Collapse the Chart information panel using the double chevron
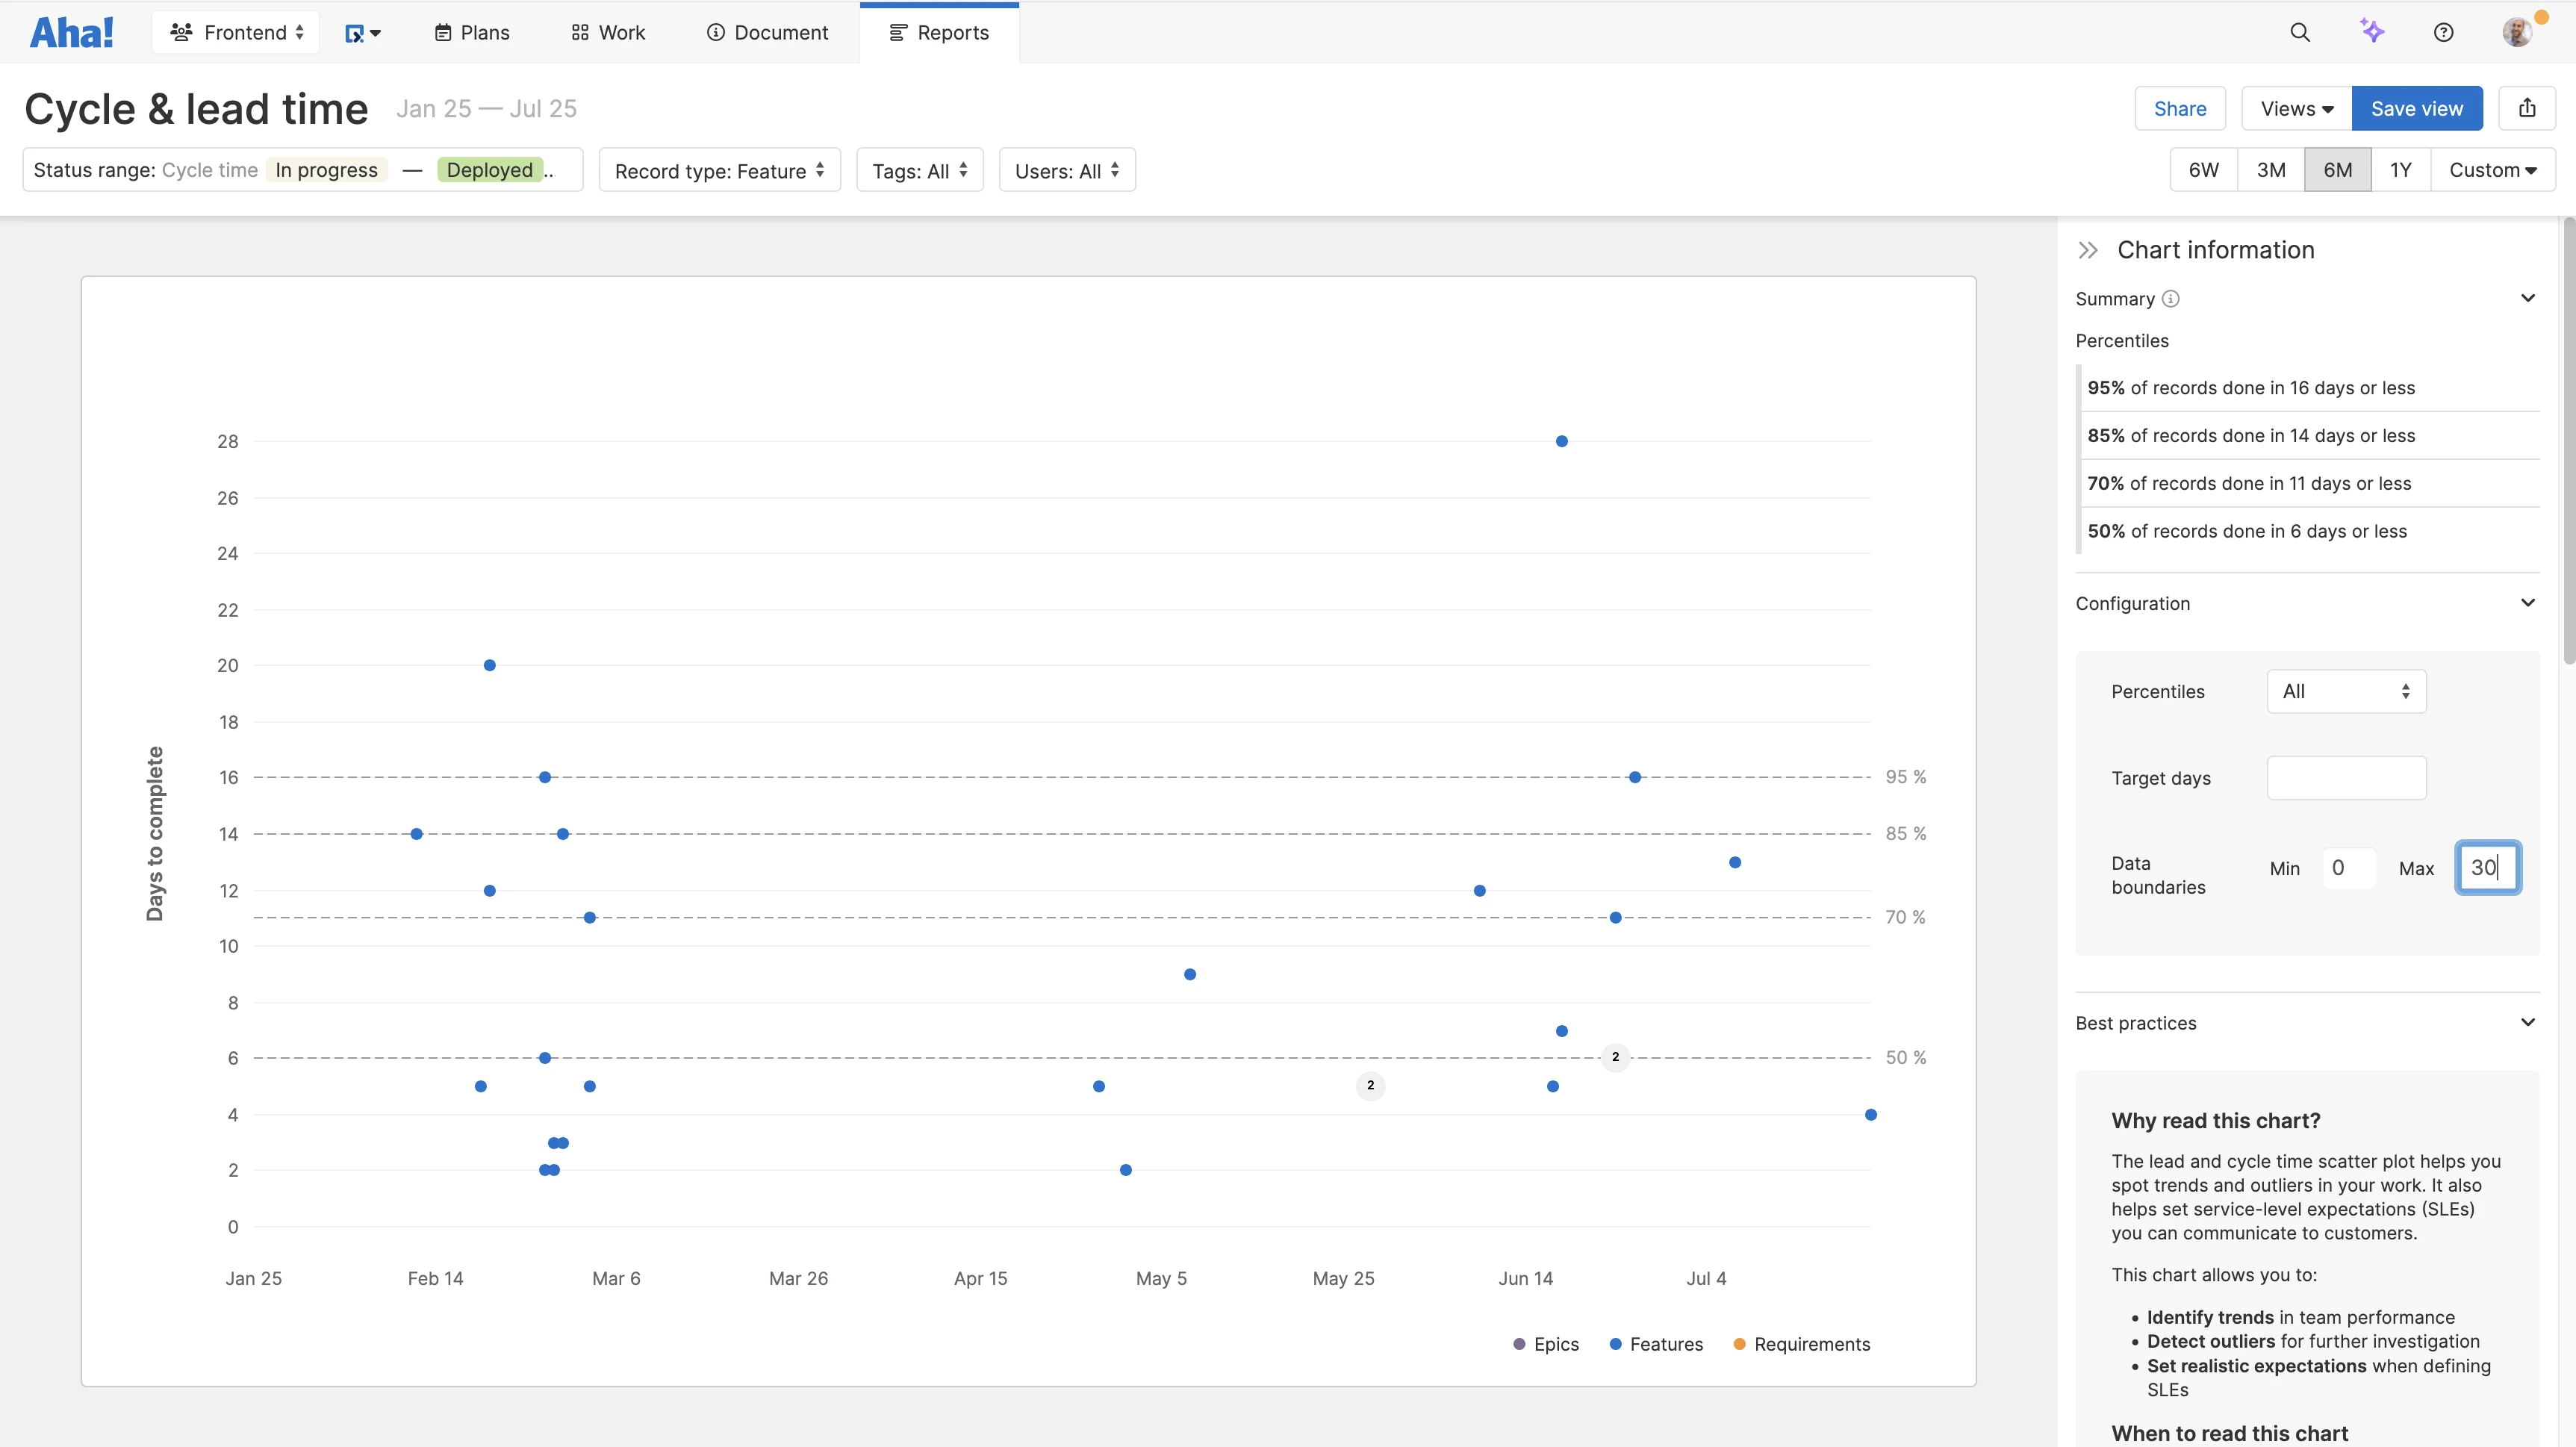Image resolution: width=2576 pixels, height=1447 pixels. coord(2087,250)
